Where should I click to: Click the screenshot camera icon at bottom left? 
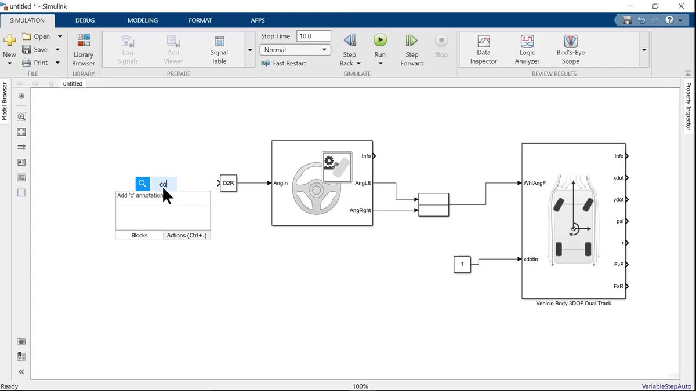pyautogui.click(x=21, y=341)
